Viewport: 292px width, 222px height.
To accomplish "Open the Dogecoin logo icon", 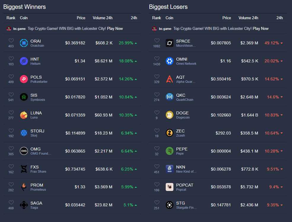I will [170, 115].
